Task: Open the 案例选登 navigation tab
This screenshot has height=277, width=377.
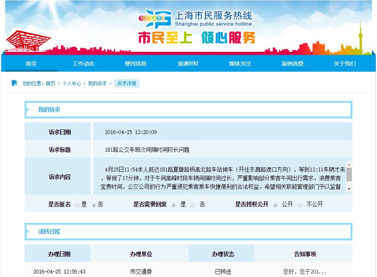Action: pyautogui.click(x=292, y=64)
